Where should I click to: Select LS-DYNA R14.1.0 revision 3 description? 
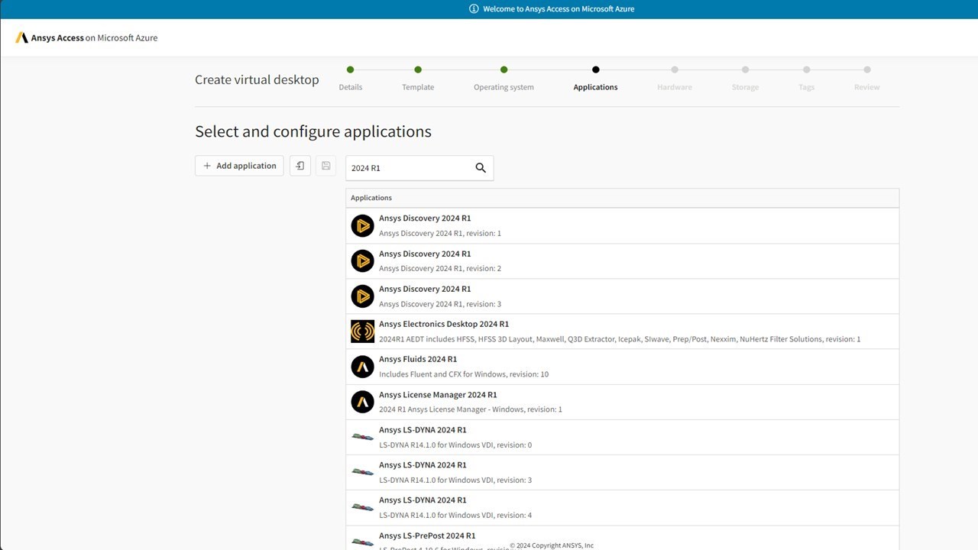coord(455,480)
